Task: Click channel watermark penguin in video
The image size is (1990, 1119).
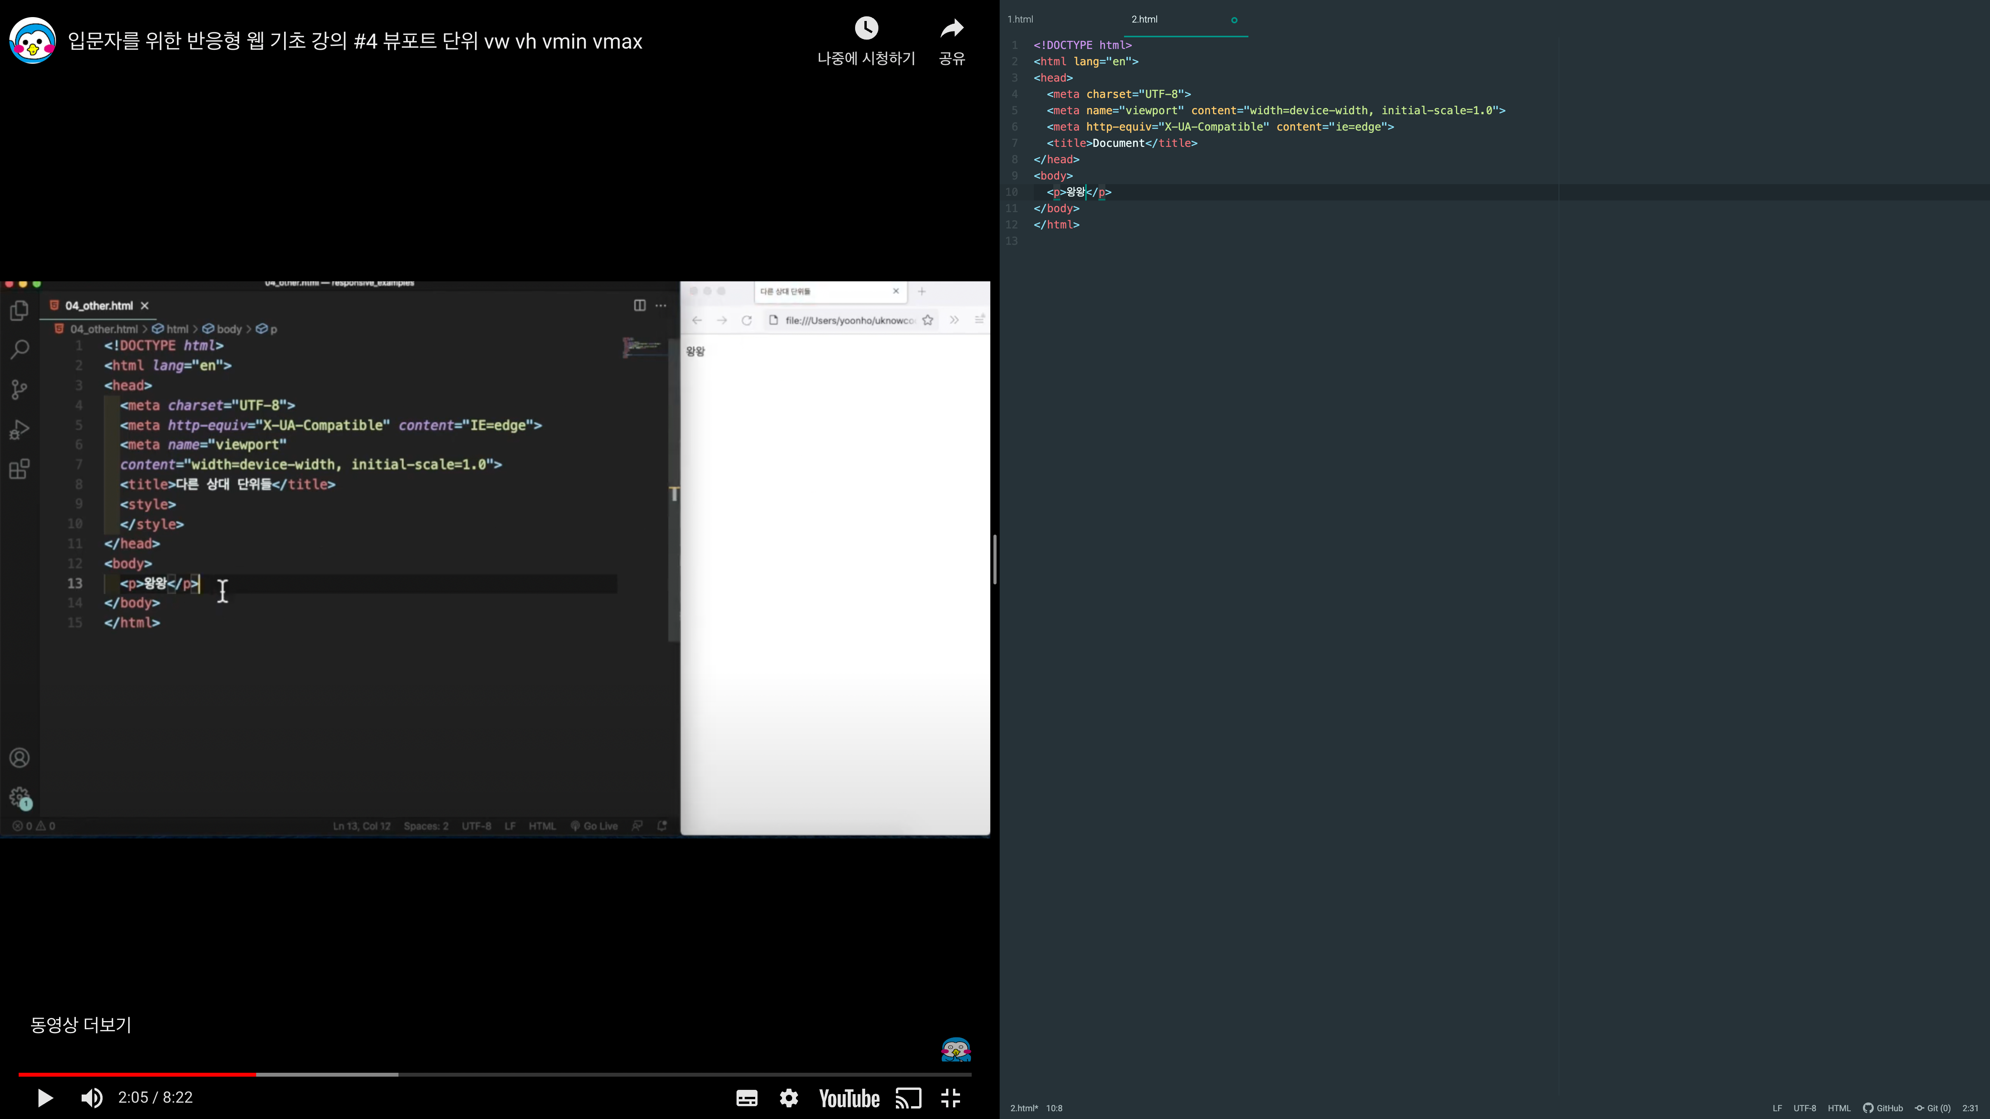Action: tap(956, 1049)
